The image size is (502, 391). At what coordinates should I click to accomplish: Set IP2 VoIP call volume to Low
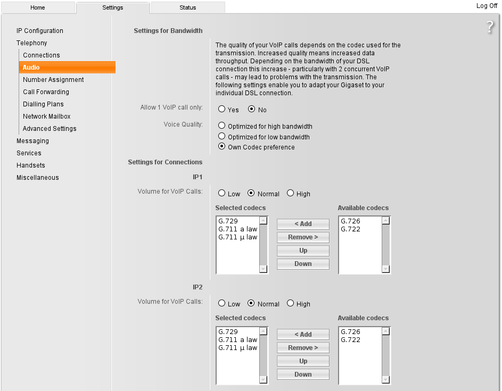pyautogui.click(x=222, y=304)
